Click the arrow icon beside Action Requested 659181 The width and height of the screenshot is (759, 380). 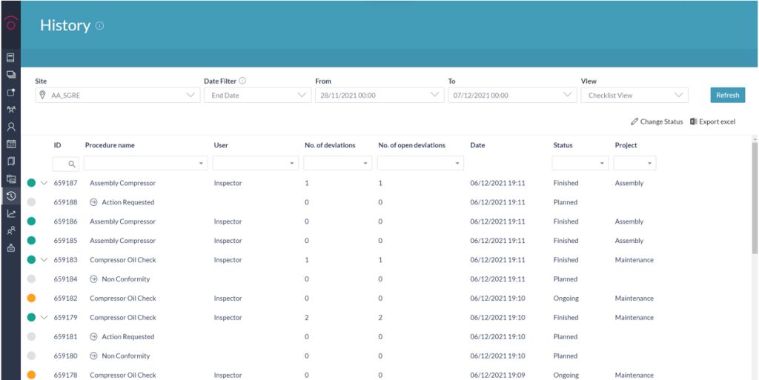point(94,336)
